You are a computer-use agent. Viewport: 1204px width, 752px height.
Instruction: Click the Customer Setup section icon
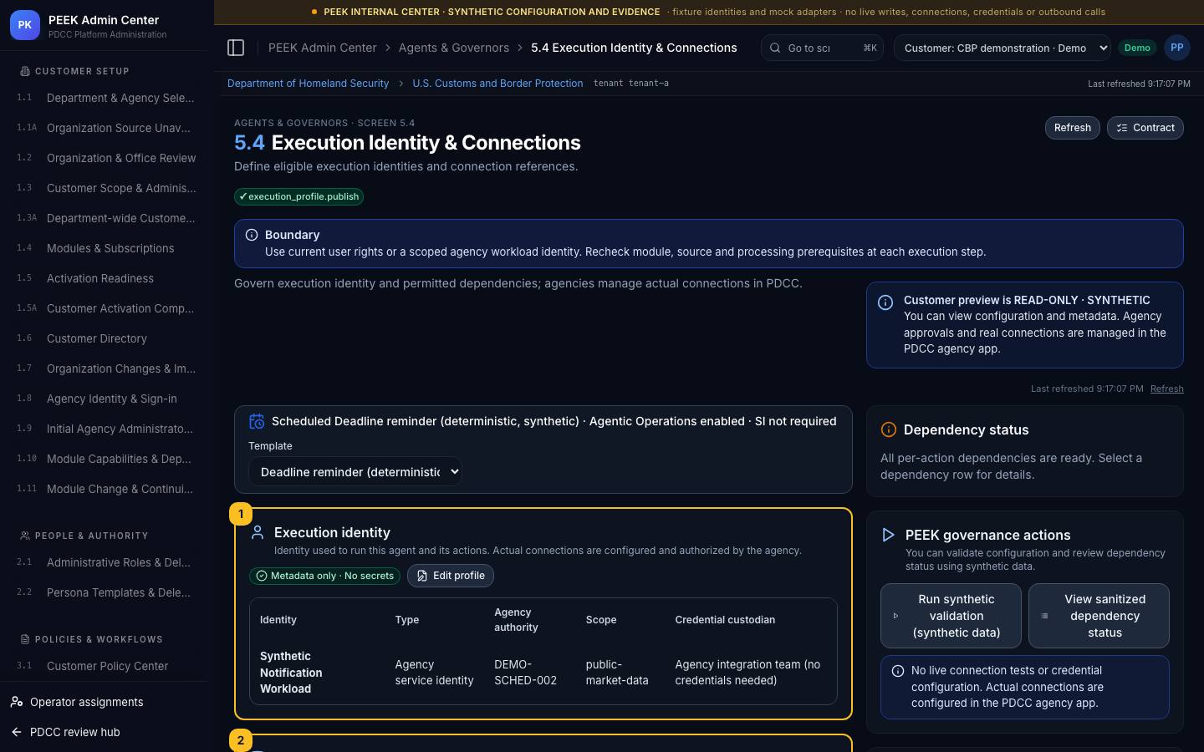tap(25, 71)
